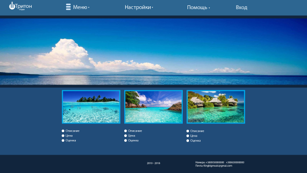The width and height of the screenshot is (307, 173).
Task: Select Цена under the bungalows photo
Action: pos(192,136)
